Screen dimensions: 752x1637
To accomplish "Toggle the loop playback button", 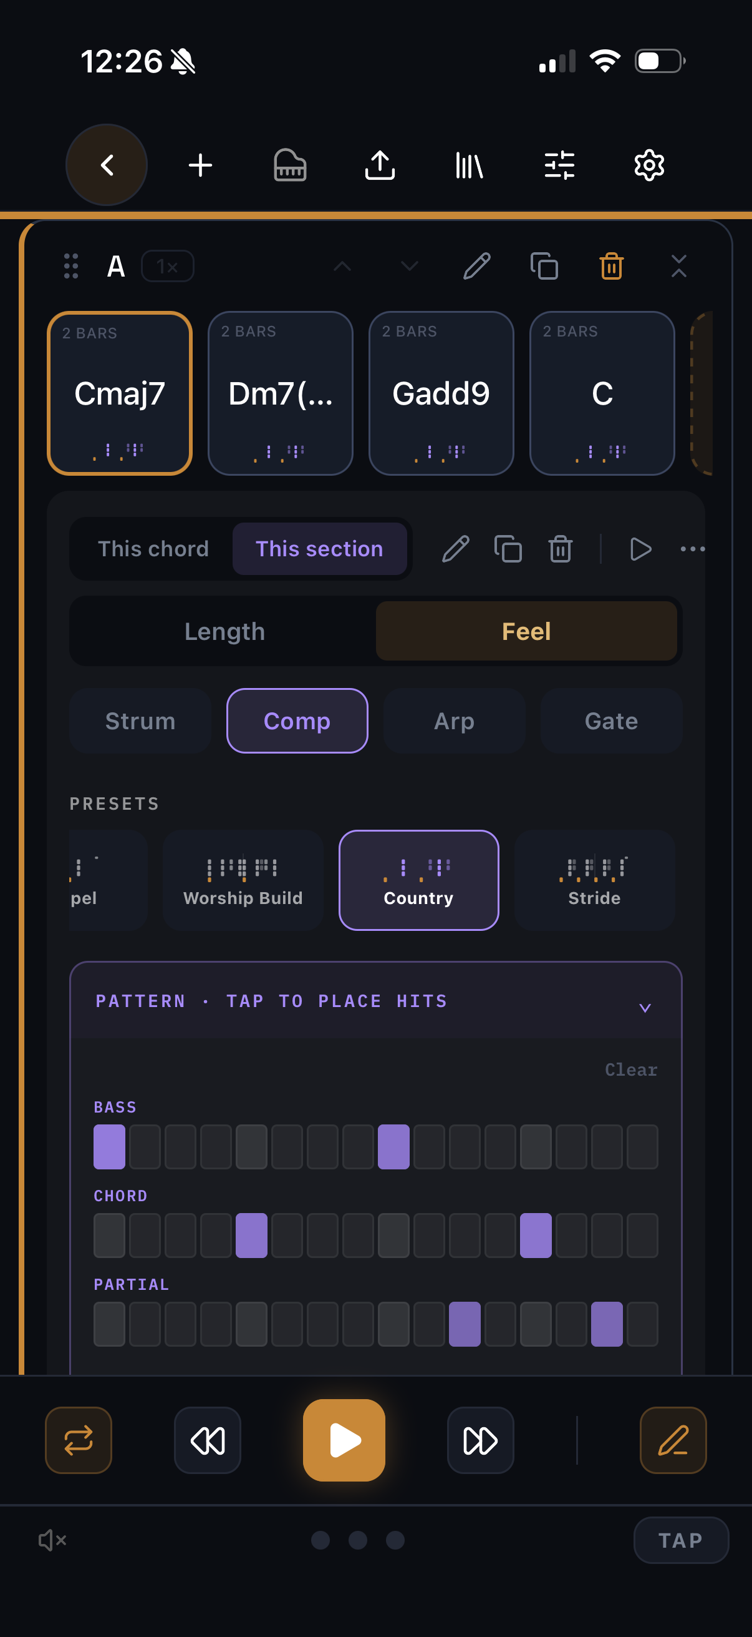I will tap(79, 1440).
